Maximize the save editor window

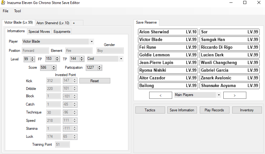click(x=245, y=2)
